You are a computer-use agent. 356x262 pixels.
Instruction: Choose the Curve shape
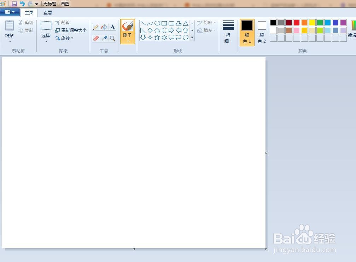[150, 23]
